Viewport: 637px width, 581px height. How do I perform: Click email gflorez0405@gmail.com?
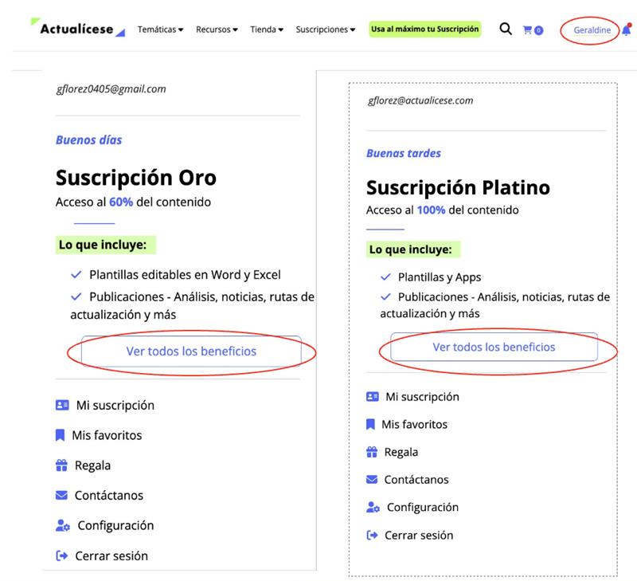coord(111,88)
